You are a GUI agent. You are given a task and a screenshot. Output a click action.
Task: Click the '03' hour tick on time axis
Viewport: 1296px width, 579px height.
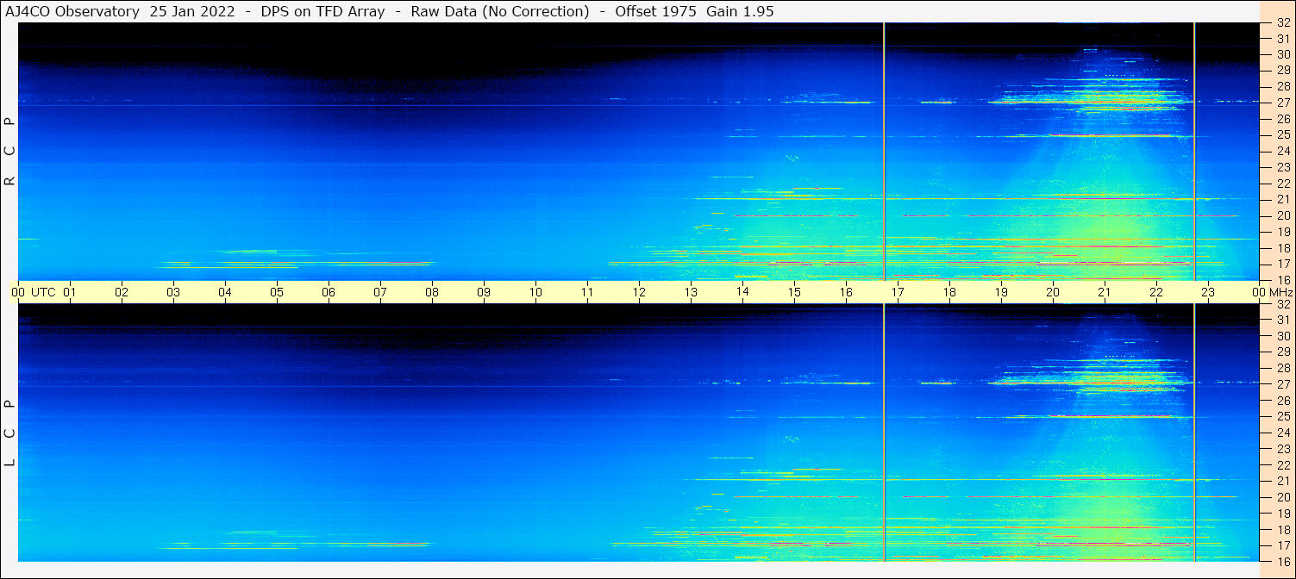pyautogui.click(x=173, y=292)
